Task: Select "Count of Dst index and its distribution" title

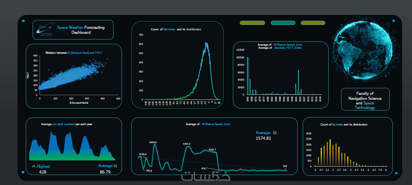Action: click(176, 30)
